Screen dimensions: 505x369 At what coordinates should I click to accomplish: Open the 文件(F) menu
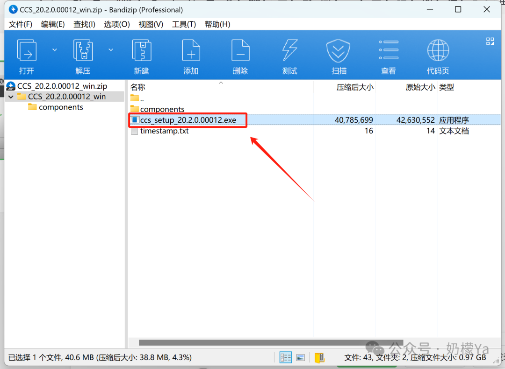(20, 24)
